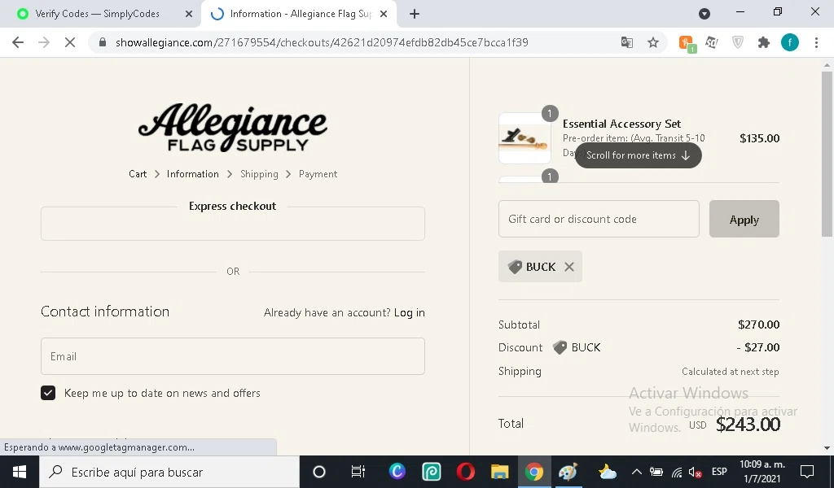
Task: Switch to the Verify Codes SimplyCodes tab
Action: click(100, 15)
